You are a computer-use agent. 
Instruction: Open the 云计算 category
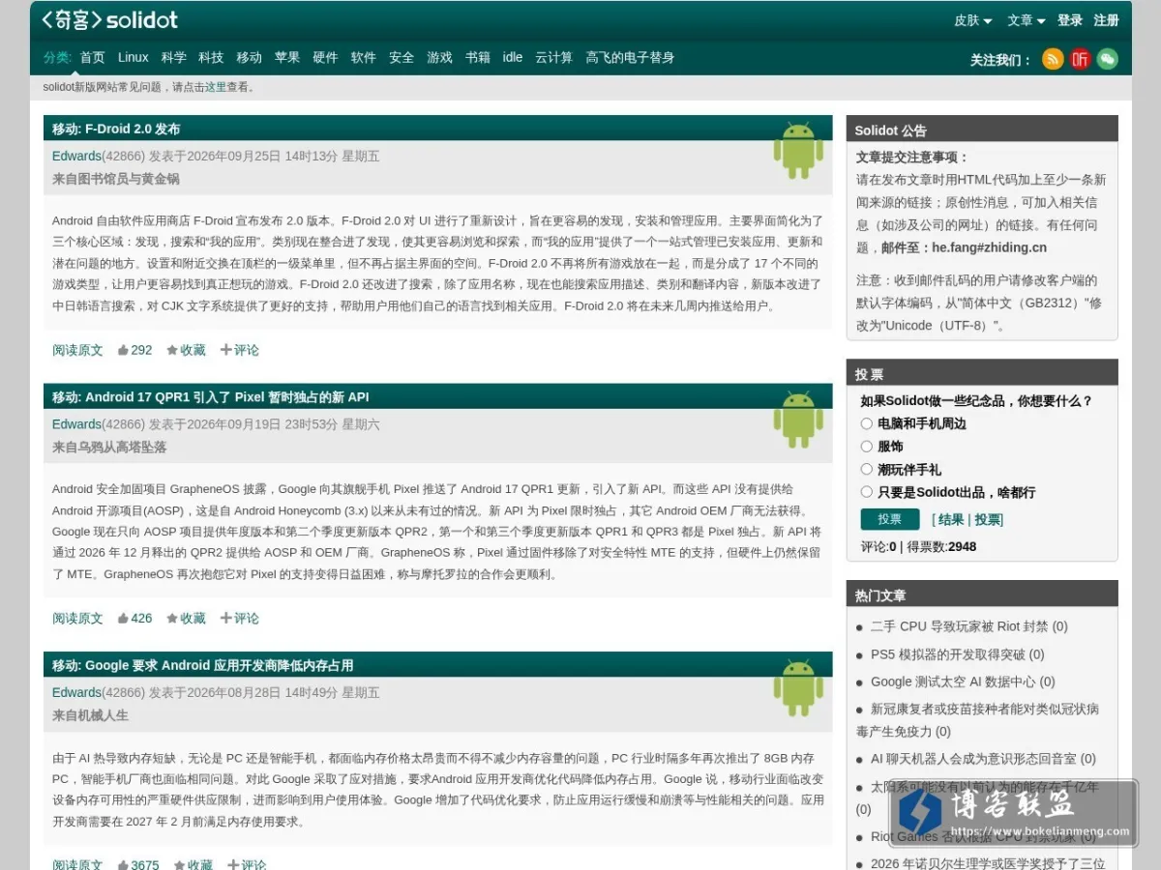[554, 57]
